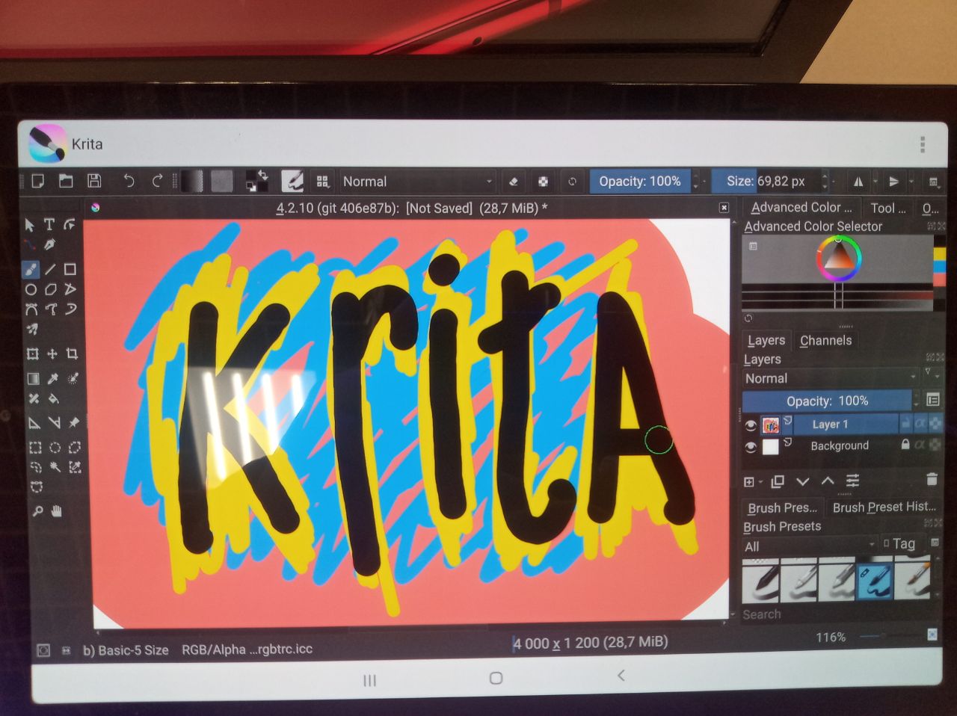Hide Layer 1 with eye icon
Viewport: 957px width, 716px height.
coord(751,425)
